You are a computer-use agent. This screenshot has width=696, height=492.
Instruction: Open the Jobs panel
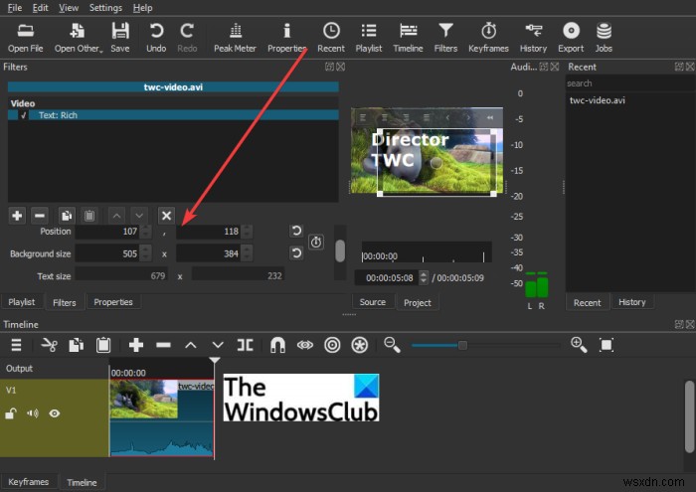point(604,38)
